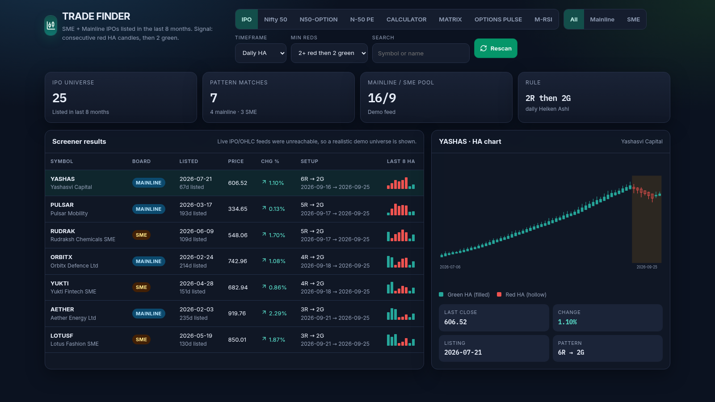Click the Trade Finder candlestick logo icon
This screenshot has width=715, height=402.
point(51,25)
